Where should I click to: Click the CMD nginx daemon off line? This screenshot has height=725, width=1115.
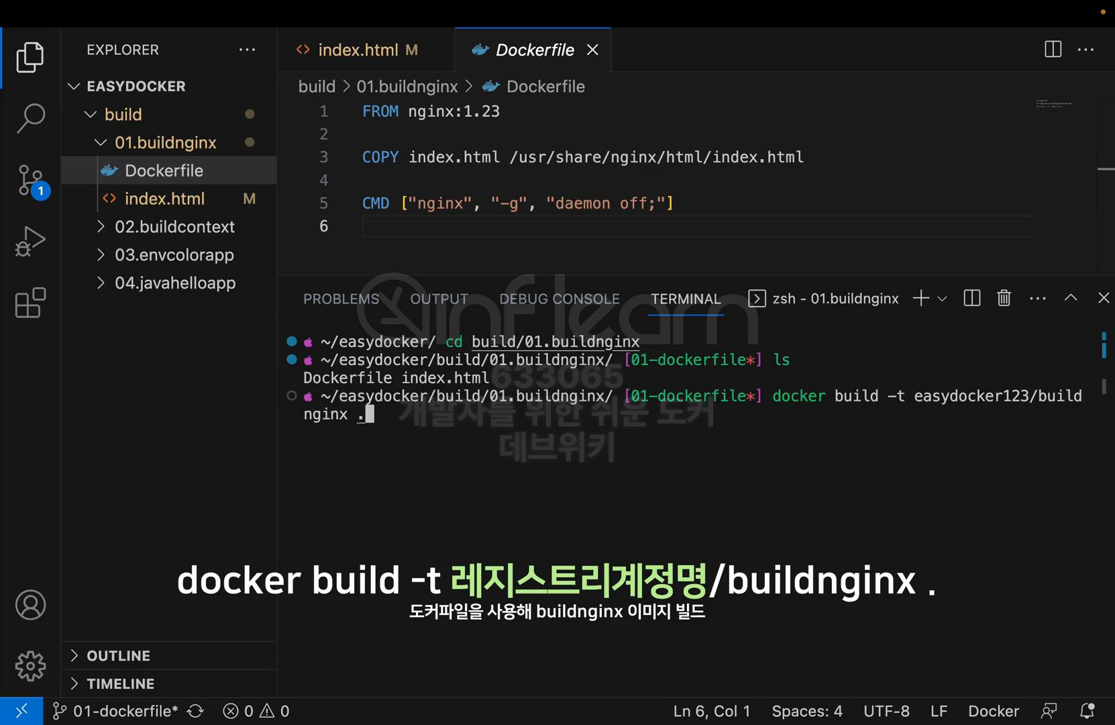click(x=518, y=203)
